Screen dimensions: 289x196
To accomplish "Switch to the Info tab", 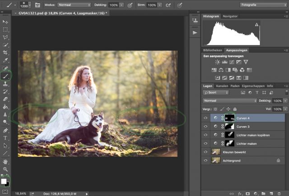I will tap(270, 86).
